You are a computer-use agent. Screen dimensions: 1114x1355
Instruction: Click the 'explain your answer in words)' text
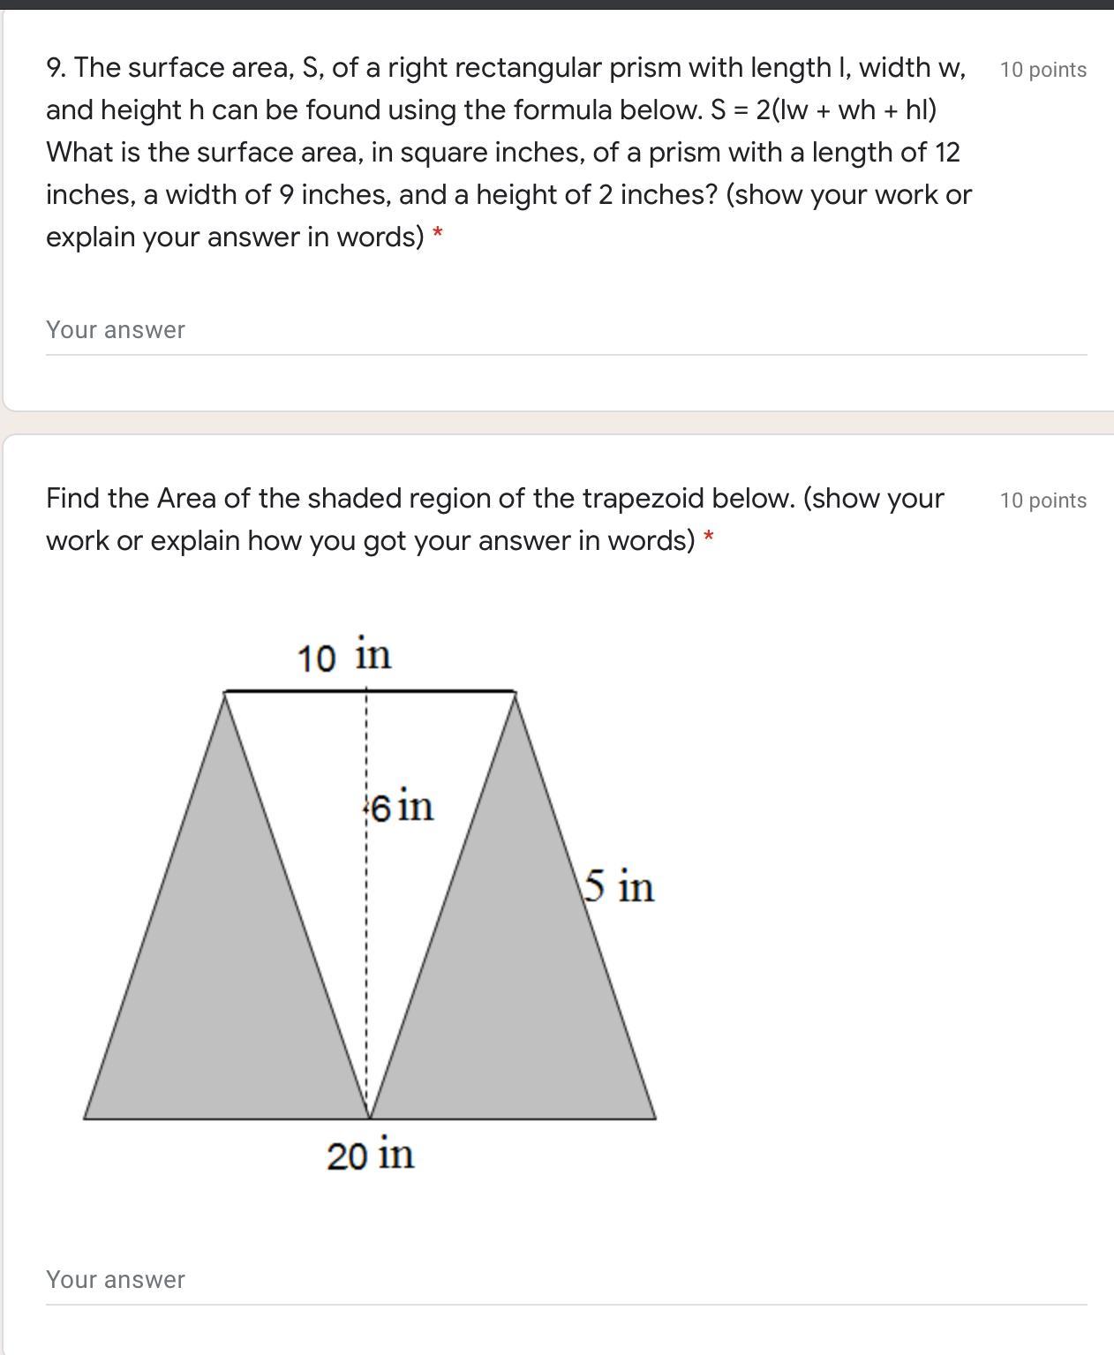pos(235,237)
